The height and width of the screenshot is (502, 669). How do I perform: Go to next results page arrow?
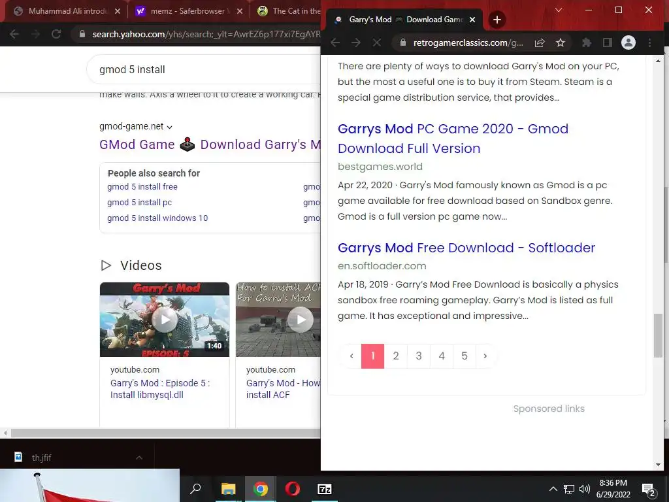tap(485, 356)
